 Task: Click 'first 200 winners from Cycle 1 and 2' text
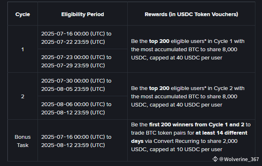[x=196, y=125]
